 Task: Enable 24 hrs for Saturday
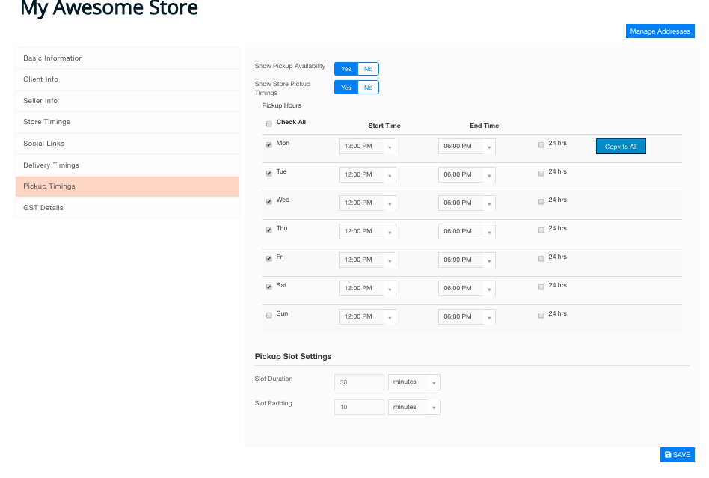tap(541, 287)
